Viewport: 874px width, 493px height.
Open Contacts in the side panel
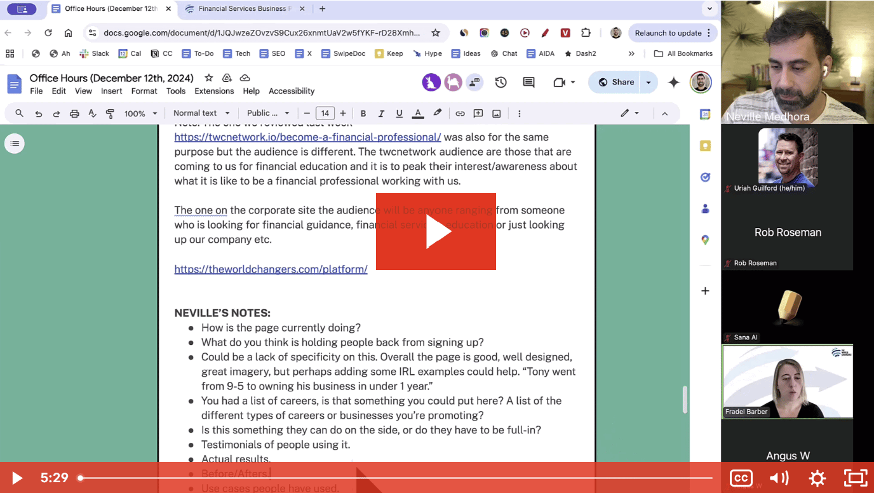point(705,208)
